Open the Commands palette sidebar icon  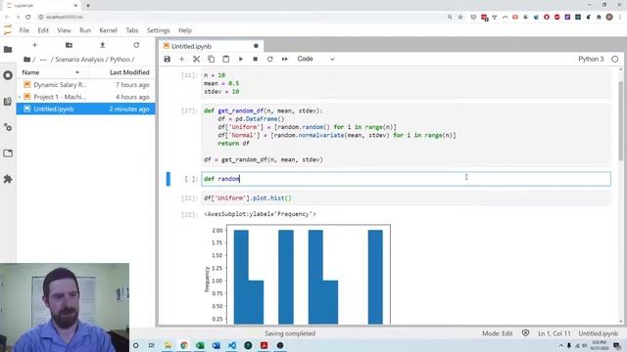pos(8,102)
